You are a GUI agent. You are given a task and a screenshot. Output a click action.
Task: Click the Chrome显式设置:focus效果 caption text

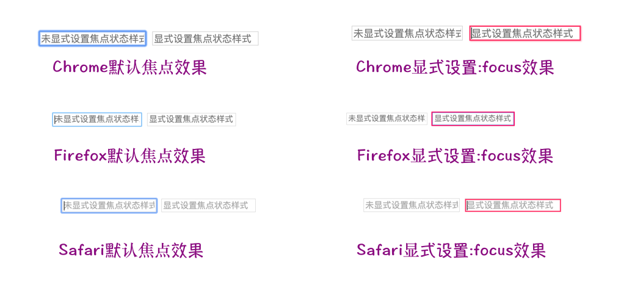click(455, 67)
